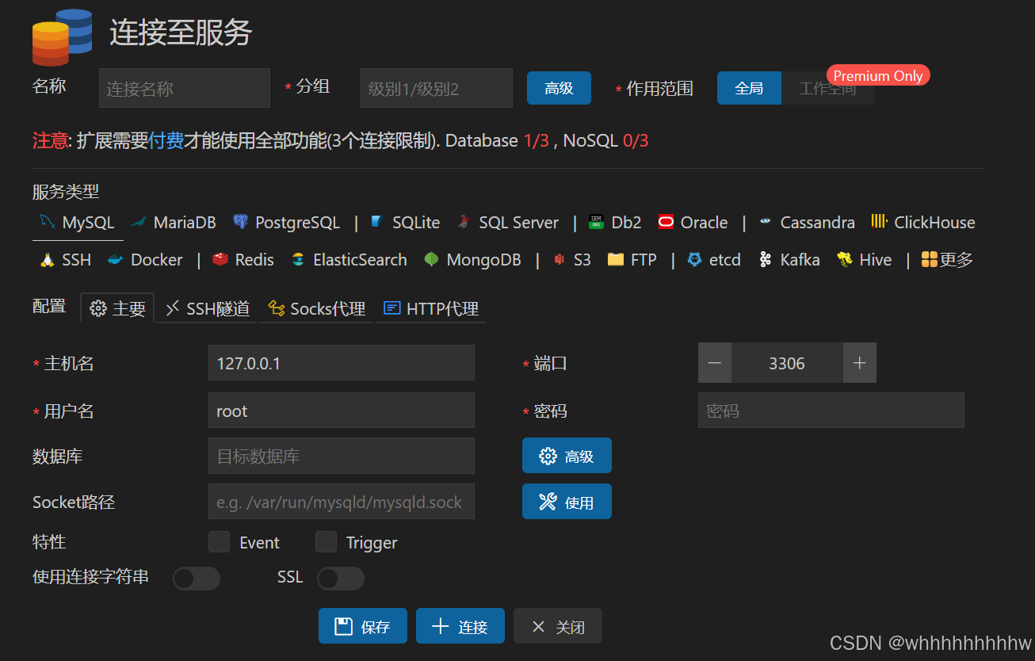Click the database logo icon in header
1035x661 pixels.
[62, 36]
